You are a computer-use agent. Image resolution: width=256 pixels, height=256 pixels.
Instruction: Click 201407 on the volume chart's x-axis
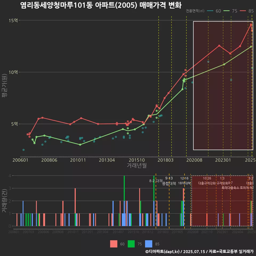tap(118, 232)
